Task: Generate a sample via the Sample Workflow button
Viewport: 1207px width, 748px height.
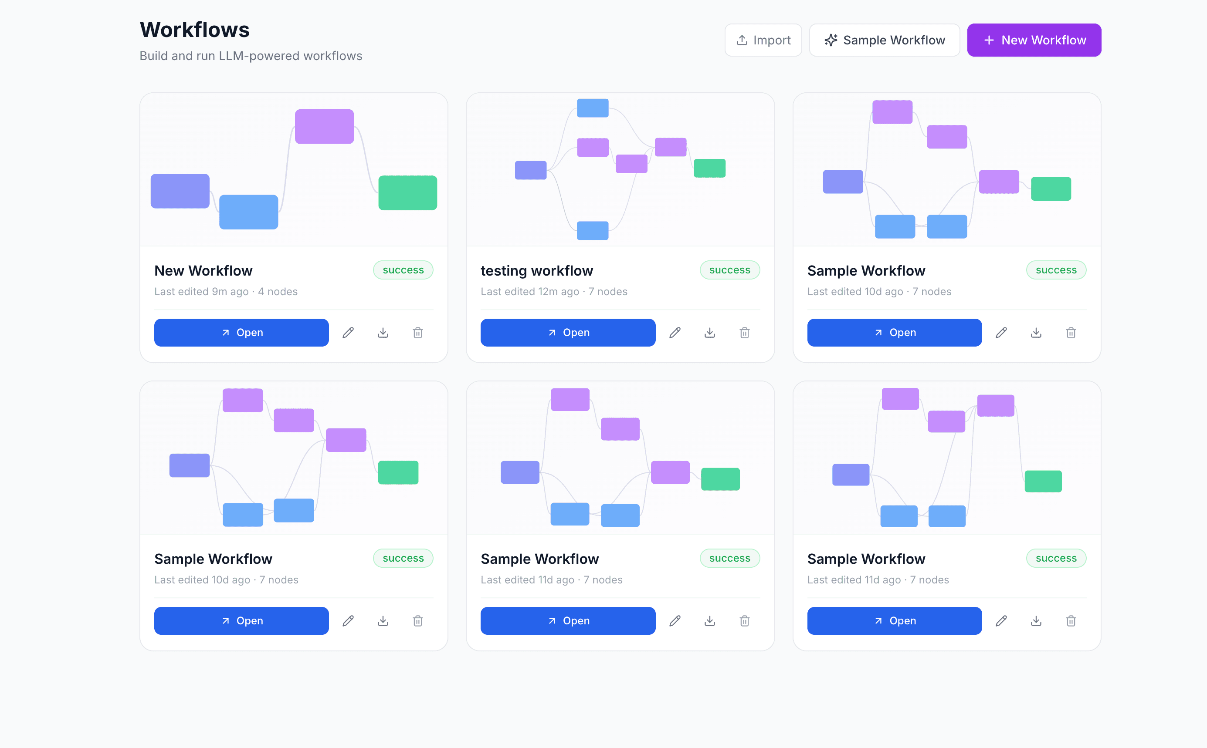Action: pyautogui.click(x=884, y=40)
